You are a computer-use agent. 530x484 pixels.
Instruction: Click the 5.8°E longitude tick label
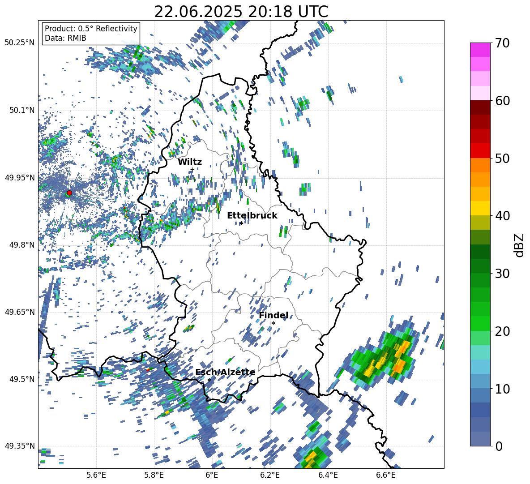point(154,475)
